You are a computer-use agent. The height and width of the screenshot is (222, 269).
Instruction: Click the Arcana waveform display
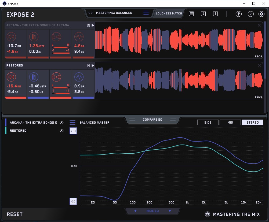click(179, 40)
